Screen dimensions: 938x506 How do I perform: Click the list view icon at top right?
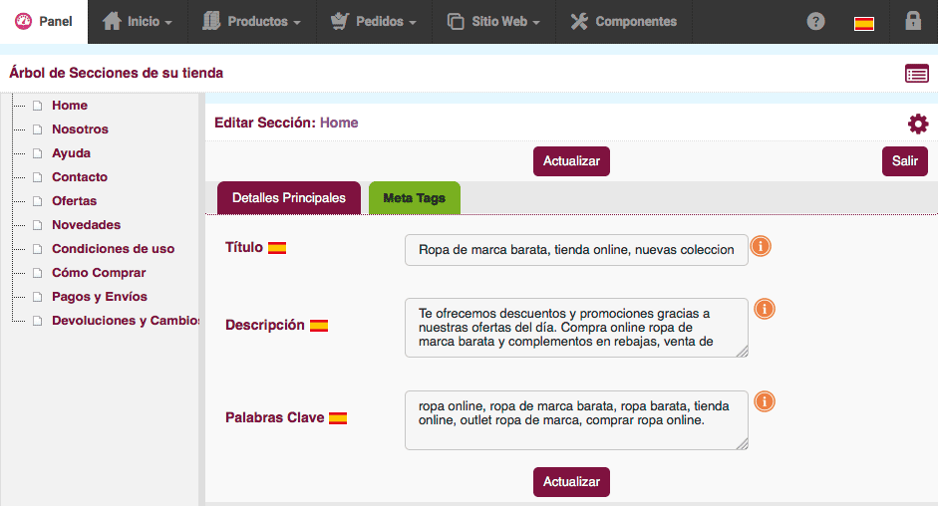coord(916,73)
